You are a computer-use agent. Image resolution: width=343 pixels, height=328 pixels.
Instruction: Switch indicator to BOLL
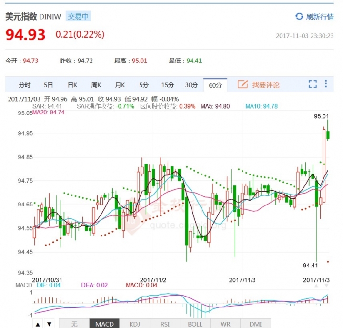(x=195, y=324)
